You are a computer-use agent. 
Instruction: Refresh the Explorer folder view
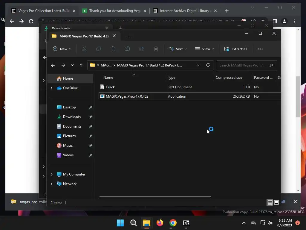(x=208, y=65)
